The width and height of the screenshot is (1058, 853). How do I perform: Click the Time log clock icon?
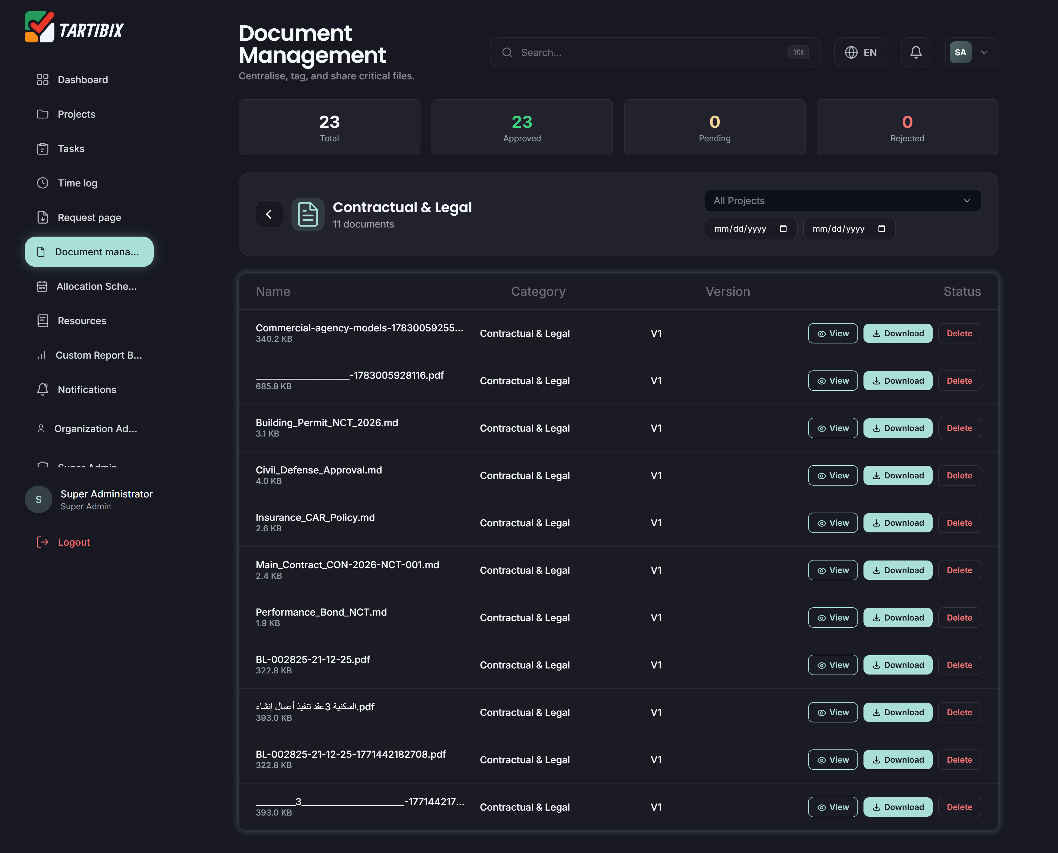43,183
